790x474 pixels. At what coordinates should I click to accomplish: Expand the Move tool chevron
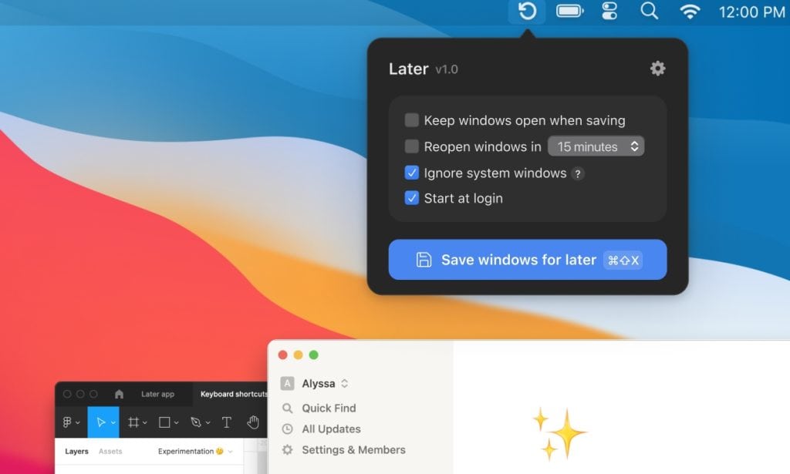click(113, 422)
